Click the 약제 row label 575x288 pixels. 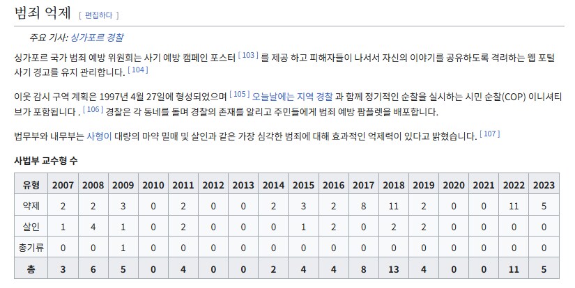click(31, 205)
